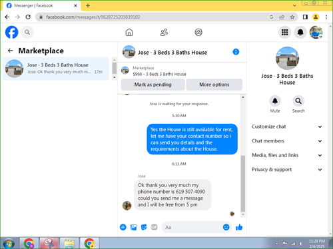Click the Facebook logo icon

11,33
